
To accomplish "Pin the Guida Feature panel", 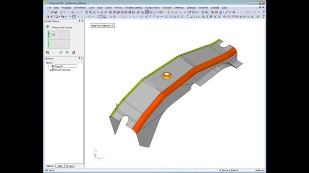I will click(x=79, y=21).
